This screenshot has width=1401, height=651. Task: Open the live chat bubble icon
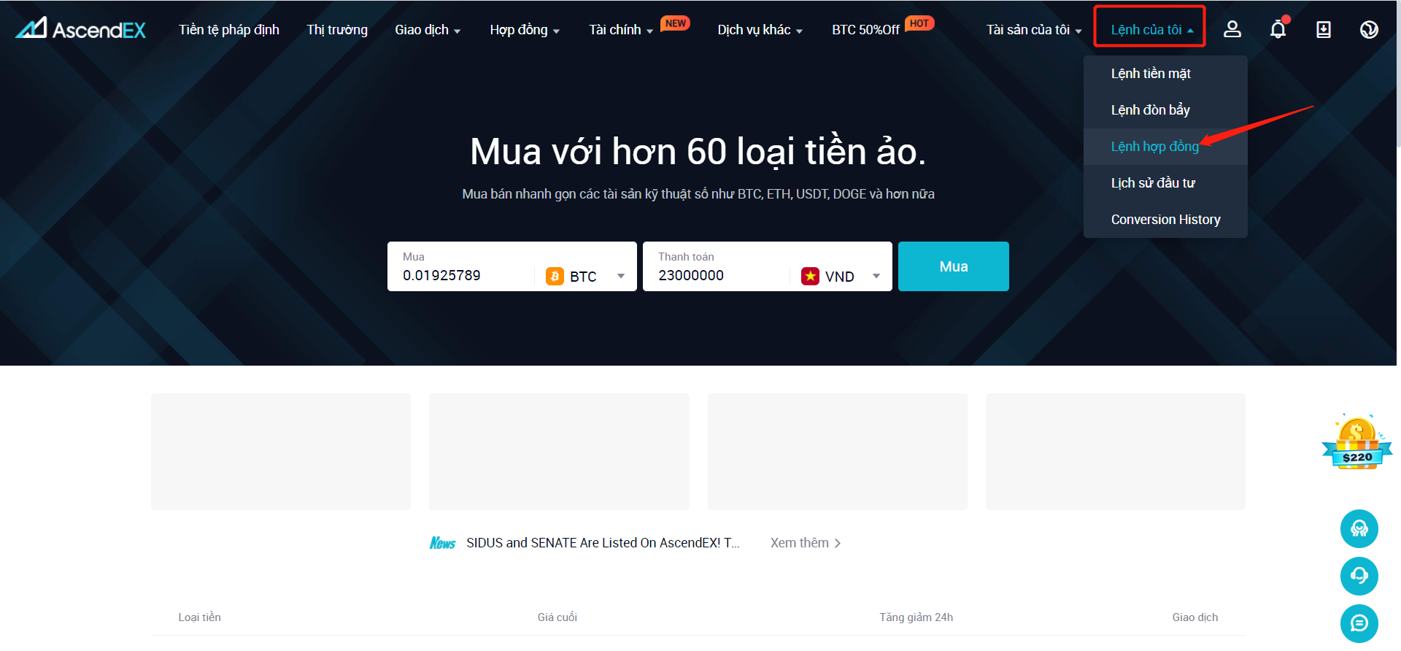point(1359,623)
